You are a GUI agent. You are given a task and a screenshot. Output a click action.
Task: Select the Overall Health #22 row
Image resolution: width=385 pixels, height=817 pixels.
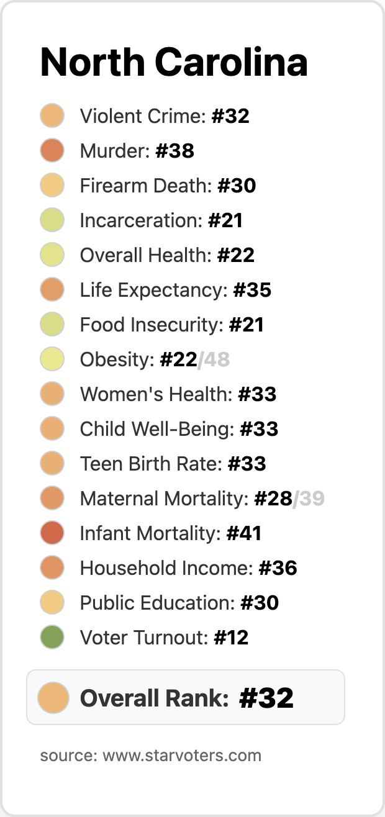[167, 255]
